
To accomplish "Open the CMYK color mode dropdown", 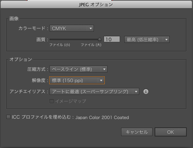I will click(72, 28).
